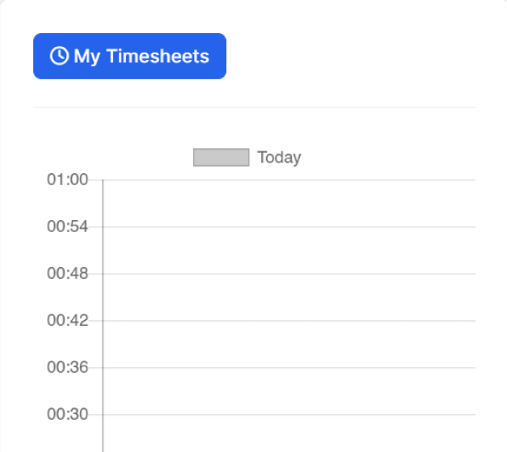Click the empty chart area between 00:48 and 00:42

click(289, 297)
